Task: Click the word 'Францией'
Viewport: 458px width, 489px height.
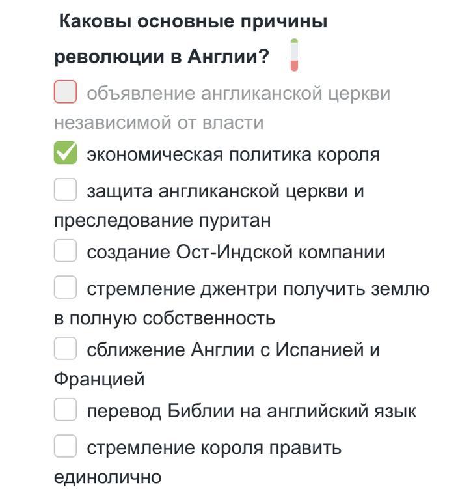Action: click(x=100, y=380)
